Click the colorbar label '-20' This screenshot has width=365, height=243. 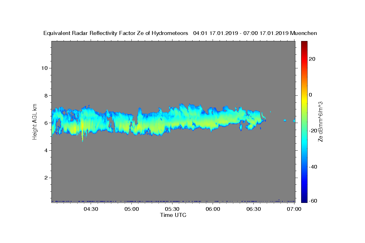313,131
